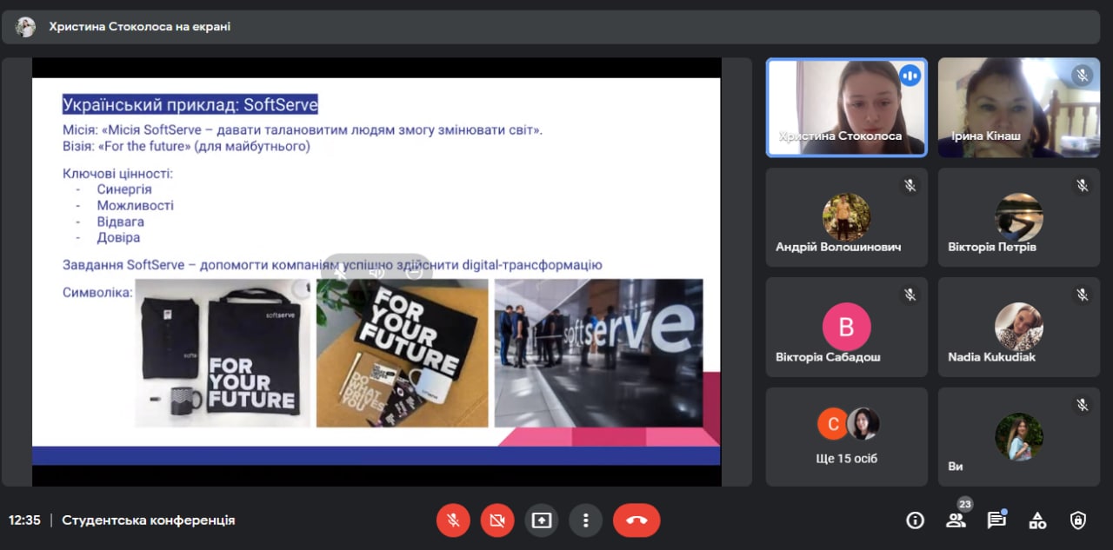1113x550 pixels.
Task: Click the slide bullet "Довіра"
Action: coord(118,237)
